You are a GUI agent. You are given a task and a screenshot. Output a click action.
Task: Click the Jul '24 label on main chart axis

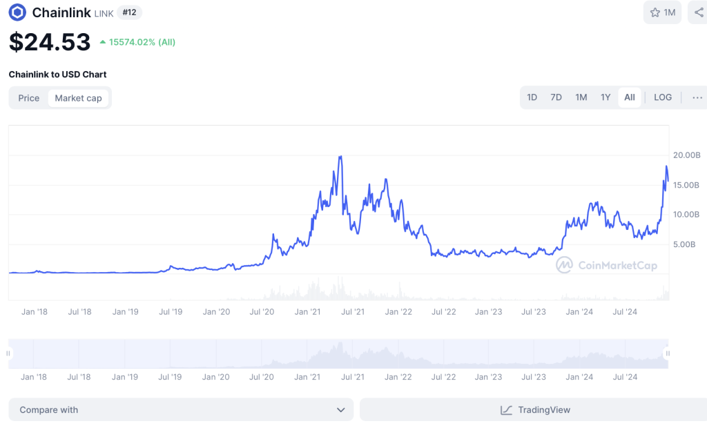[625, 311]
